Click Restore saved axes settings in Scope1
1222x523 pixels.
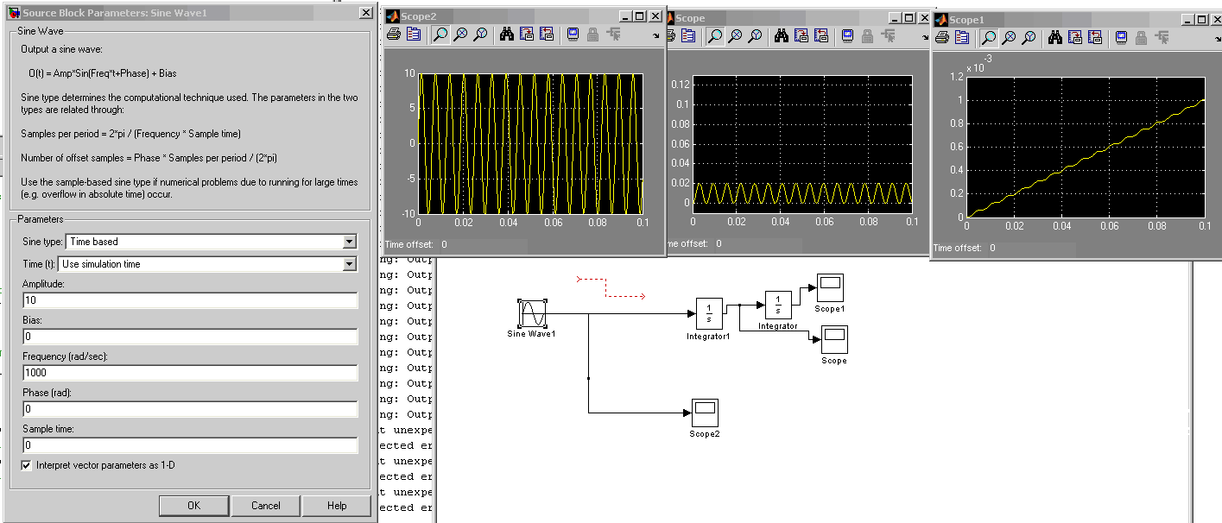(1095, 38)
